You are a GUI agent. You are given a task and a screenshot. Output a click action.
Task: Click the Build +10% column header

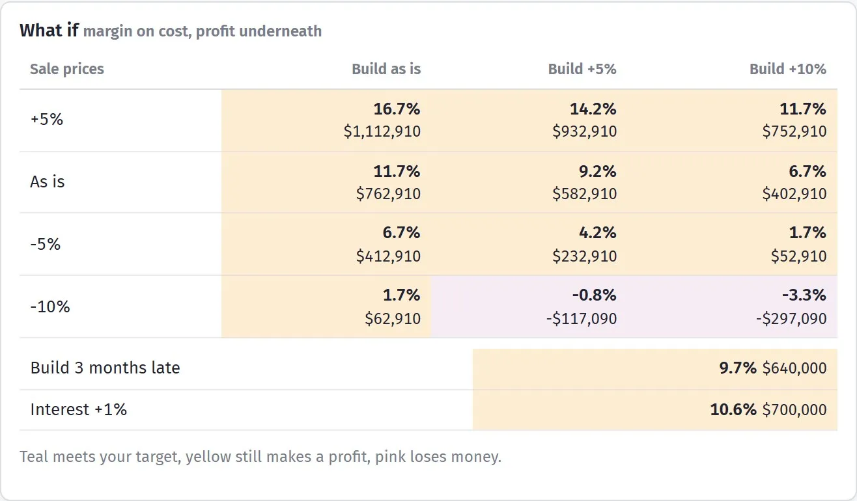tap(788, 69)
